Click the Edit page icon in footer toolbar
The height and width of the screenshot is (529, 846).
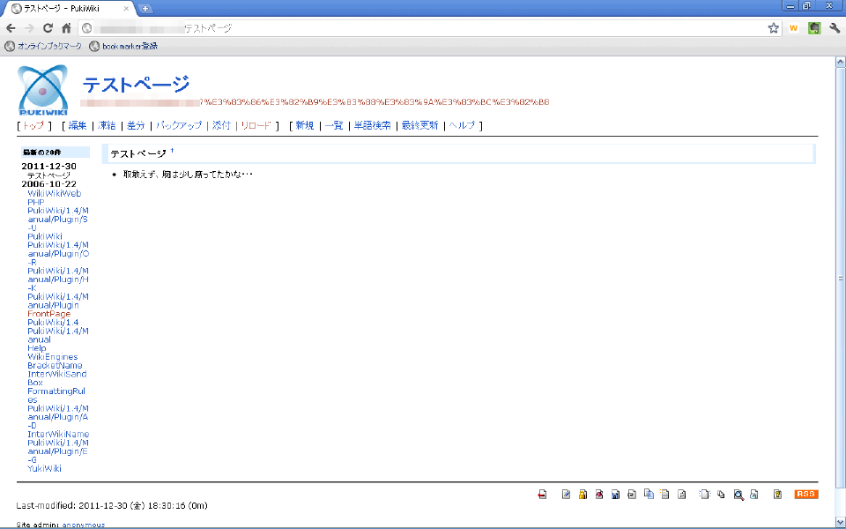click(x=566, y=494)
